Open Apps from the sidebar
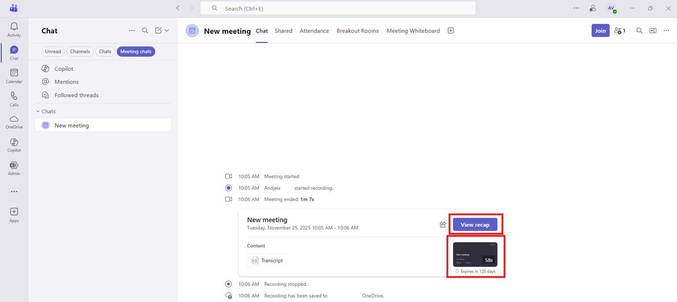The width and height of the screenshot is (677, 302). click(x=14, y=214)
